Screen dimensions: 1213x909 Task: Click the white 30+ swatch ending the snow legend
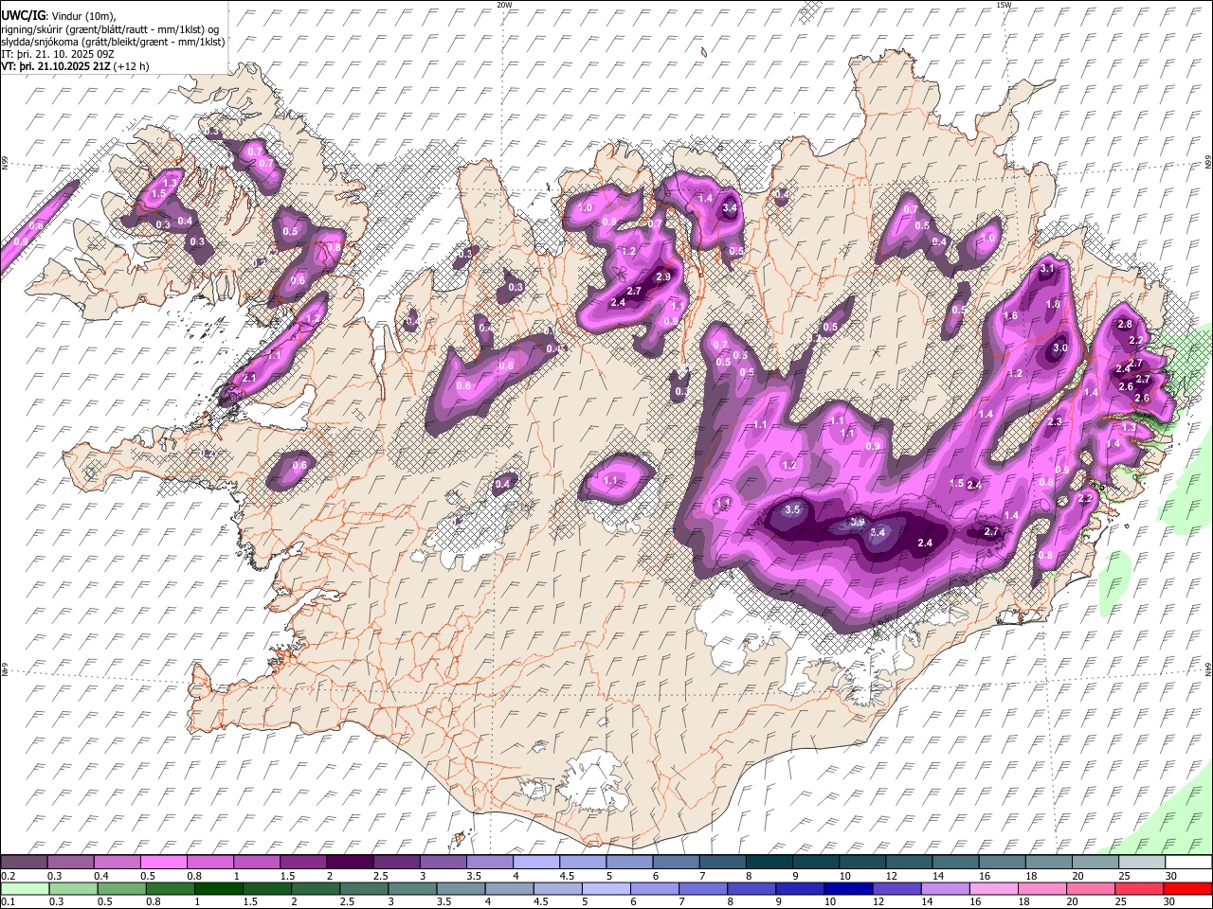point(1188,863)
